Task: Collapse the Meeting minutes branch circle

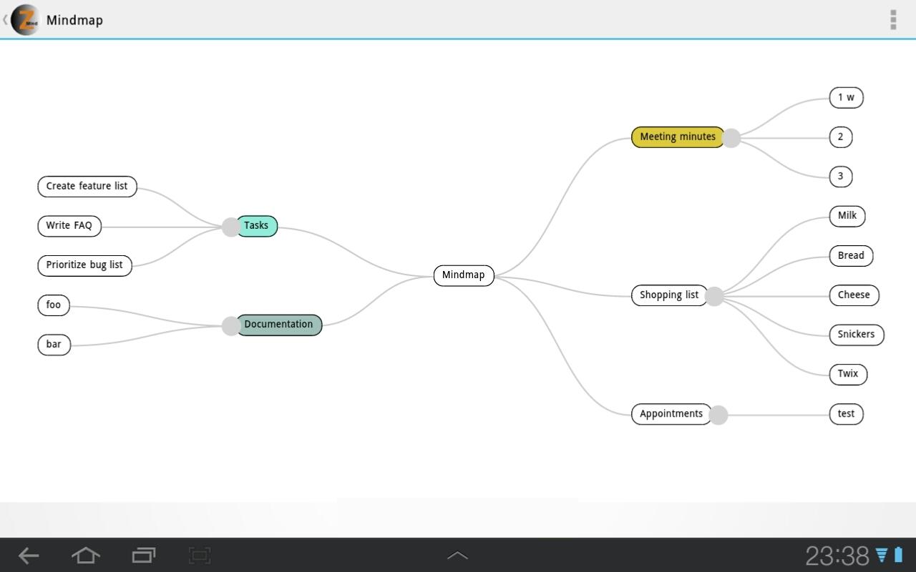Action: tap(731, 138)
